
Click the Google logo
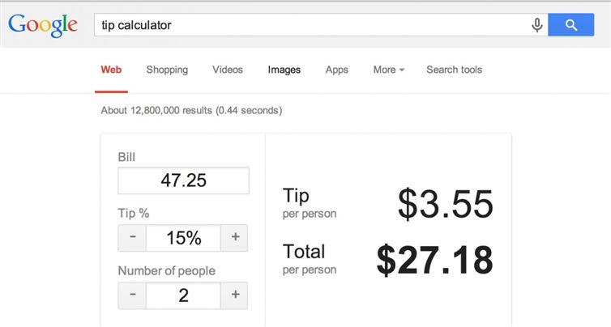point(43,25)
